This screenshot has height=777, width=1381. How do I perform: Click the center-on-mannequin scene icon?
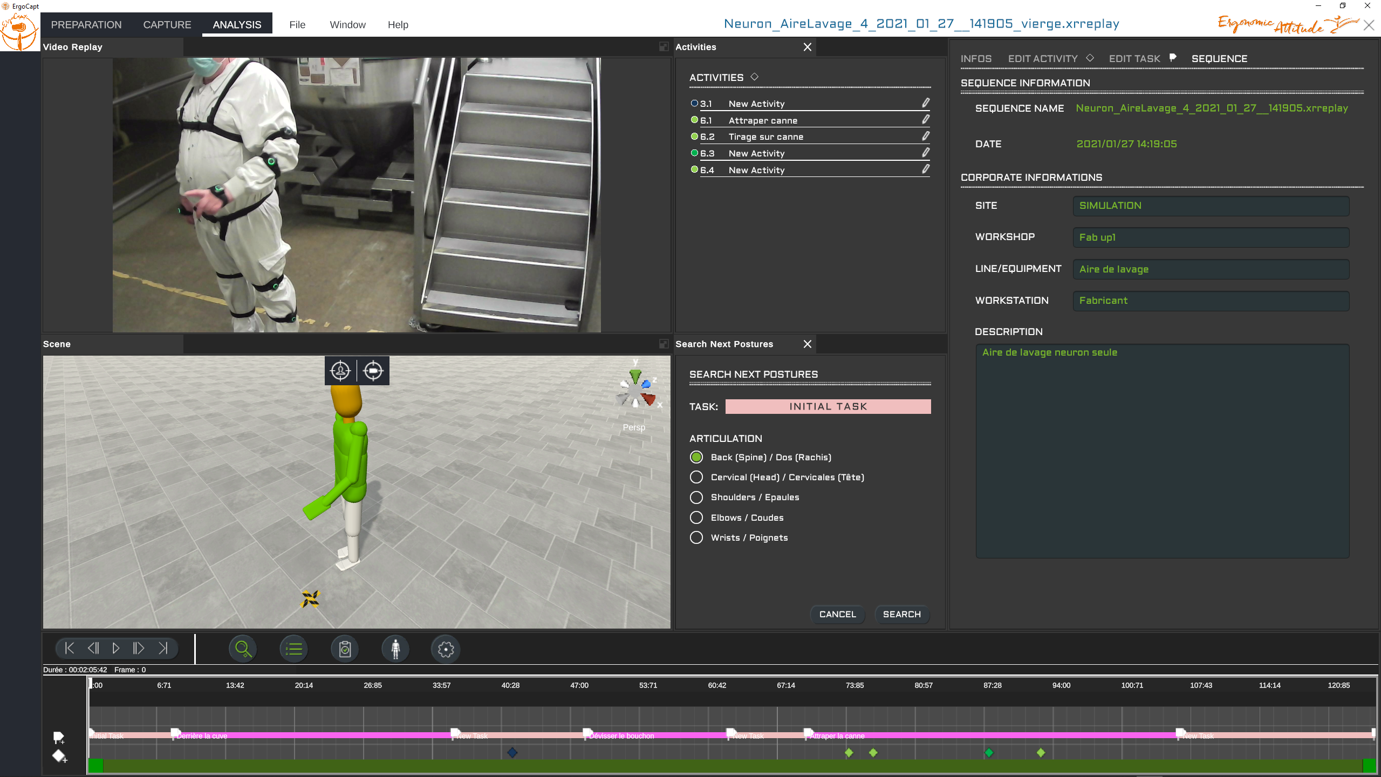pos(340,371)
